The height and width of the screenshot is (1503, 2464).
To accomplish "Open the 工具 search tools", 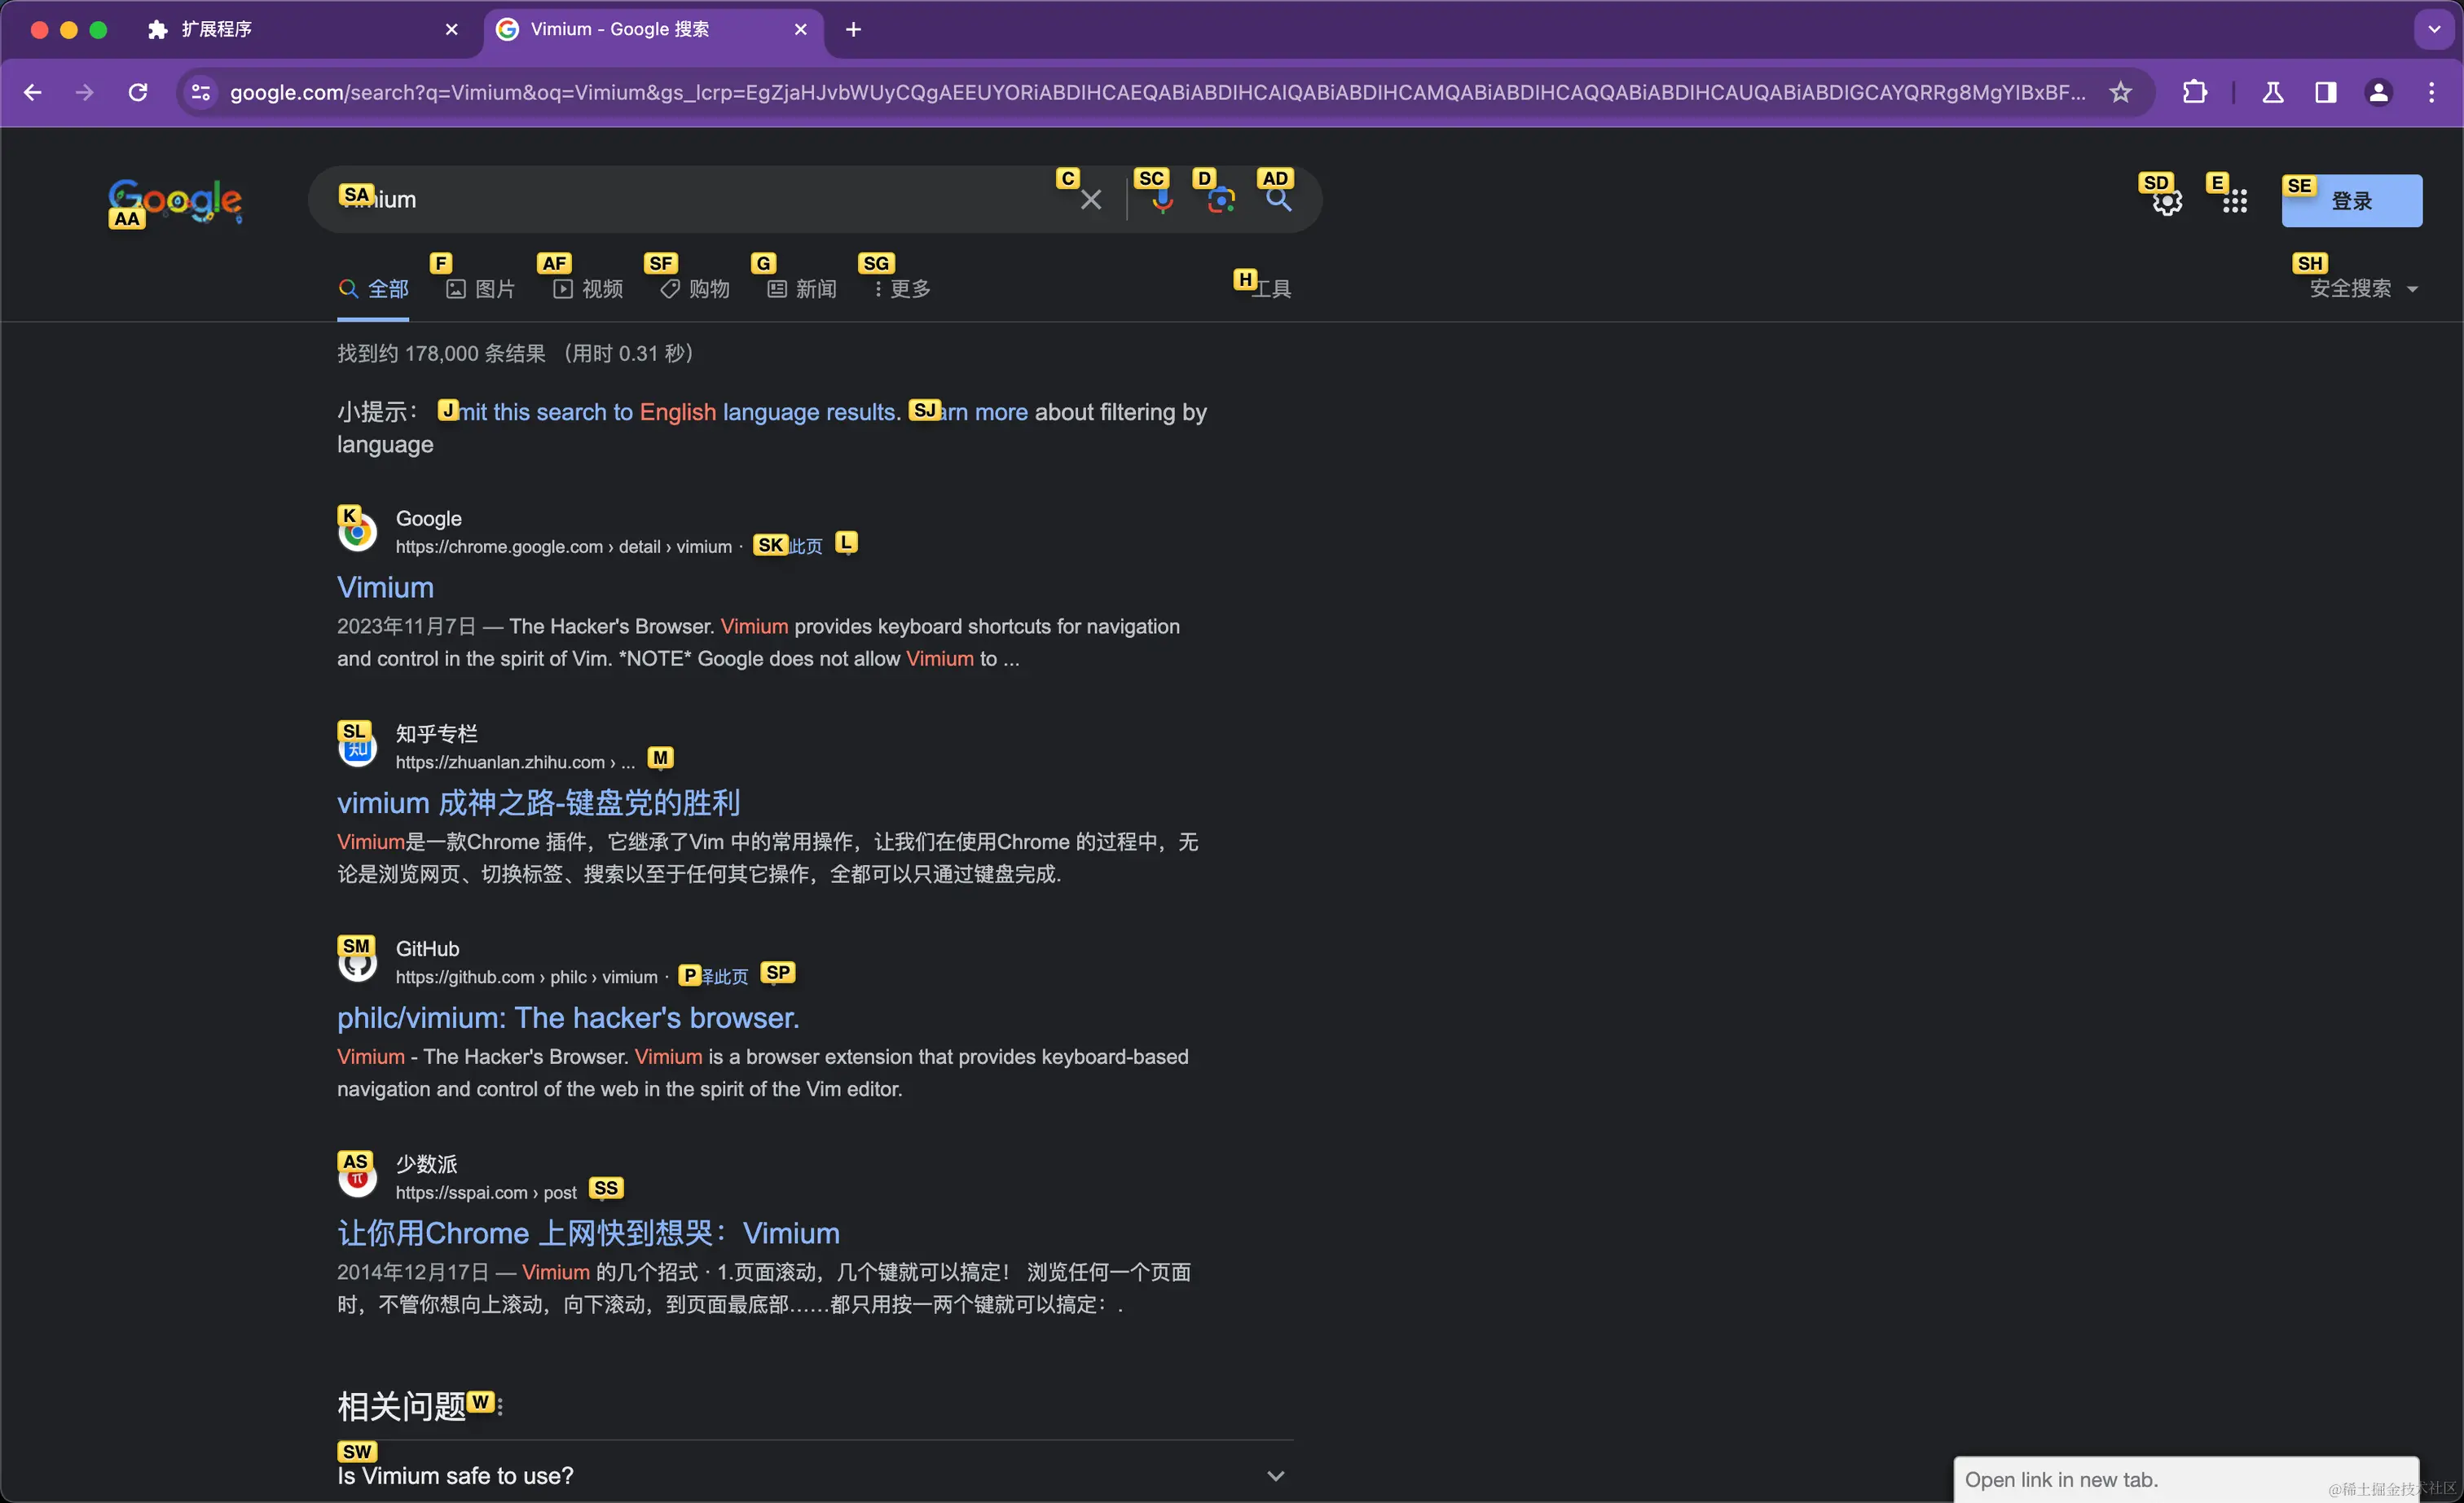I will 1271,289.
